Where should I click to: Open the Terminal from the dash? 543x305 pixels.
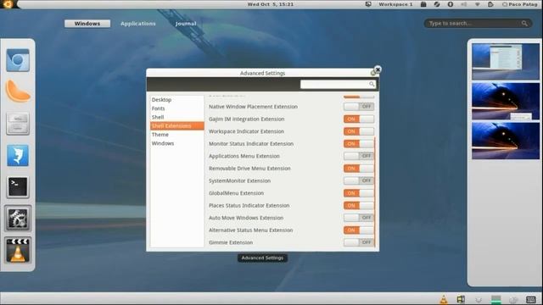pyautogui.click(x=18, y=187)
